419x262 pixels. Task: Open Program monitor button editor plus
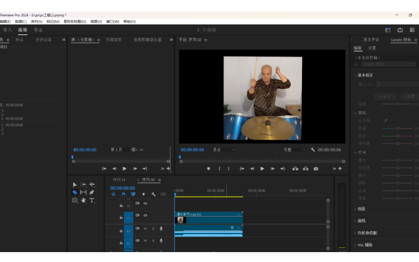(340, 169)
